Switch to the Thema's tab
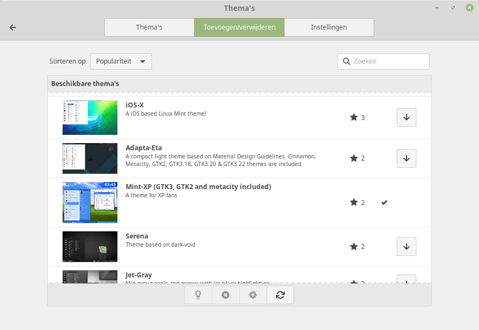479x330 pixels. (149, 27)
